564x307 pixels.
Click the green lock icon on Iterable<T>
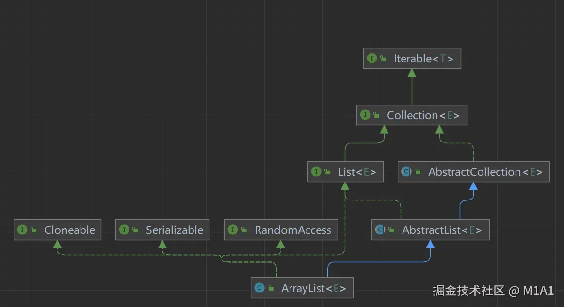point(383,59)
